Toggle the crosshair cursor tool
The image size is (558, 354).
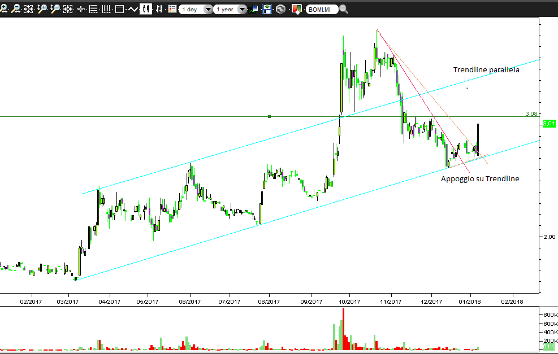point(81,9)
